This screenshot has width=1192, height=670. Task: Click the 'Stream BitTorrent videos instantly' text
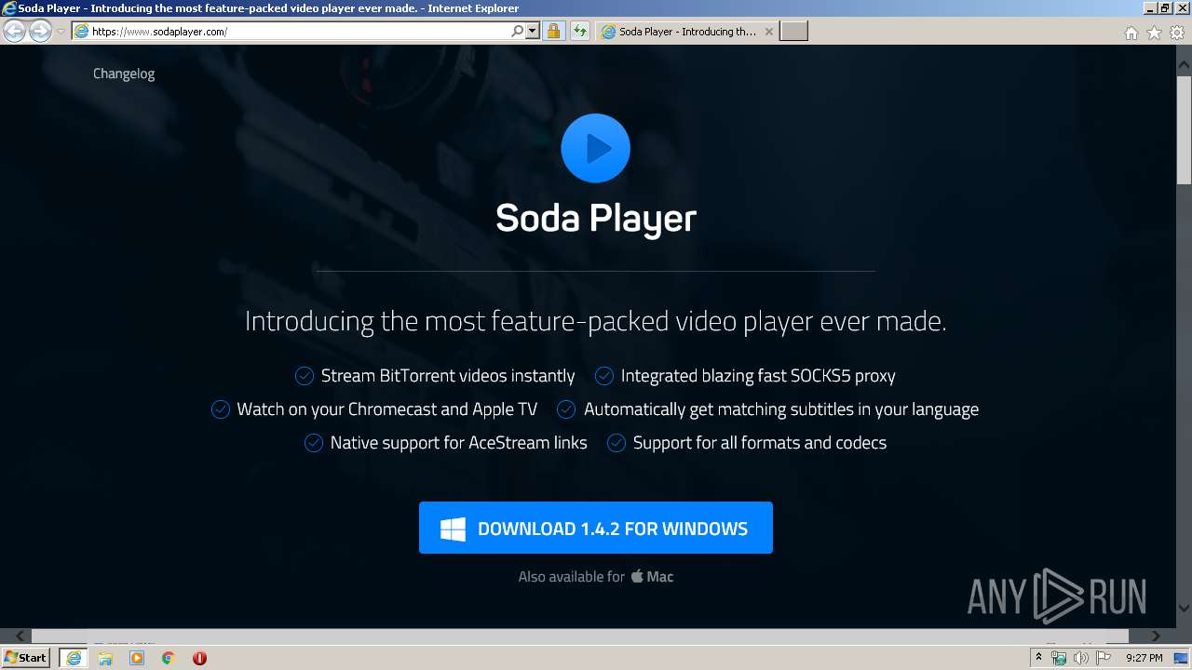(x=448, y=376)
